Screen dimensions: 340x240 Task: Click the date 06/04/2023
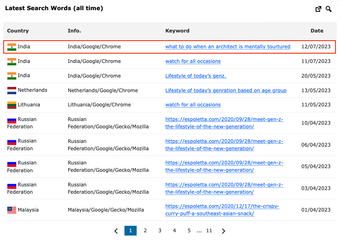[x=316, y=145]
